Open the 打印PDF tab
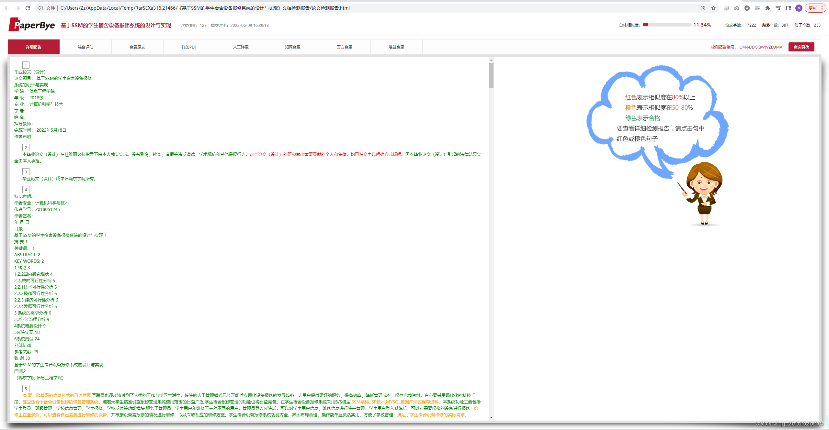Viewport: 829px width, 430px height. (x=189, y=47)
